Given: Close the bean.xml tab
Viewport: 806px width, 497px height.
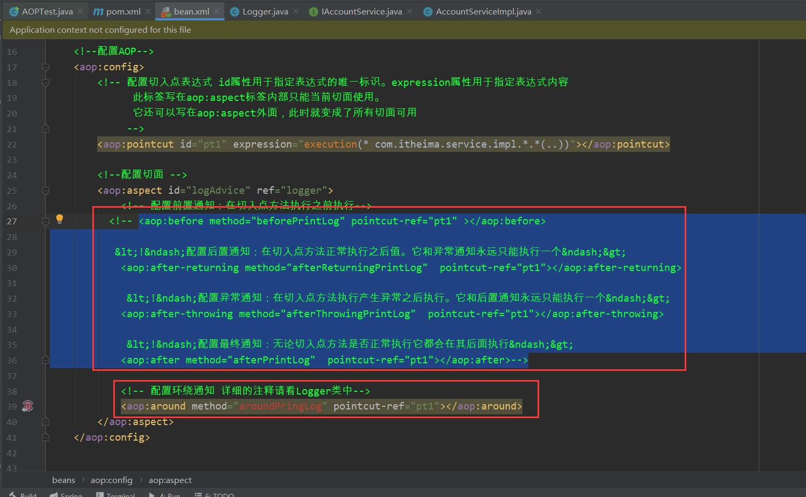Looking at the screenshot, I should [216, 11].
